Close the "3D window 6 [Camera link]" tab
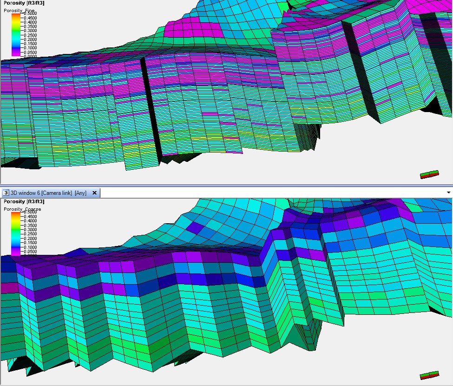Image resolution: width=453 pixels, height=386 pixels. click(x=94, y=193)
